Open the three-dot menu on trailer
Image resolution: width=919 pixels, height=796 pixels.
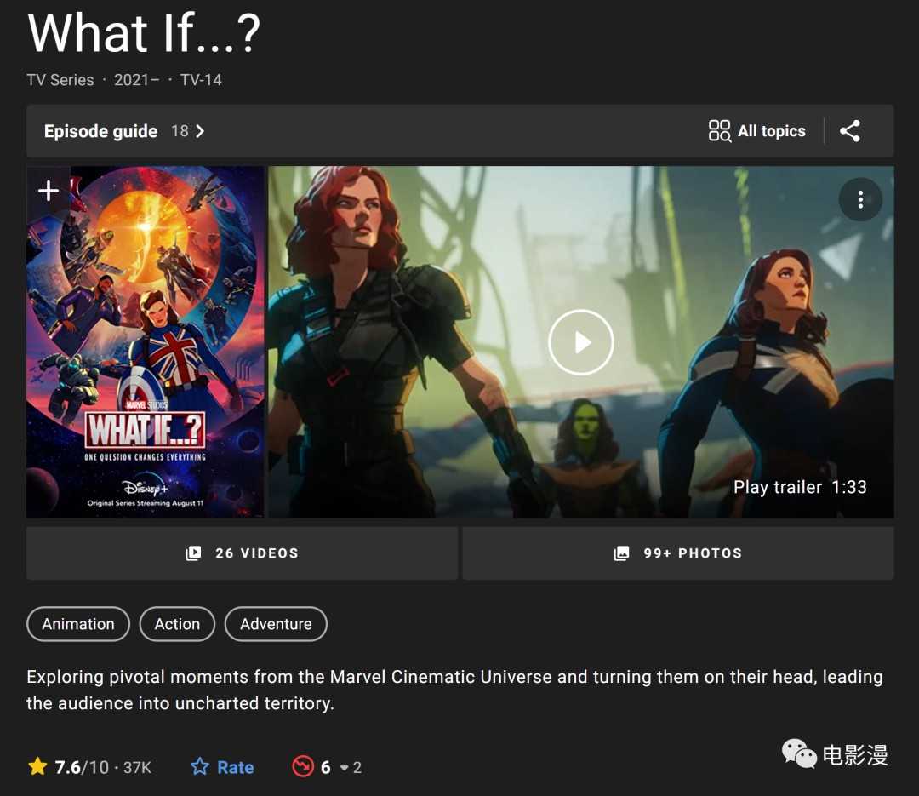coord(859,199)
